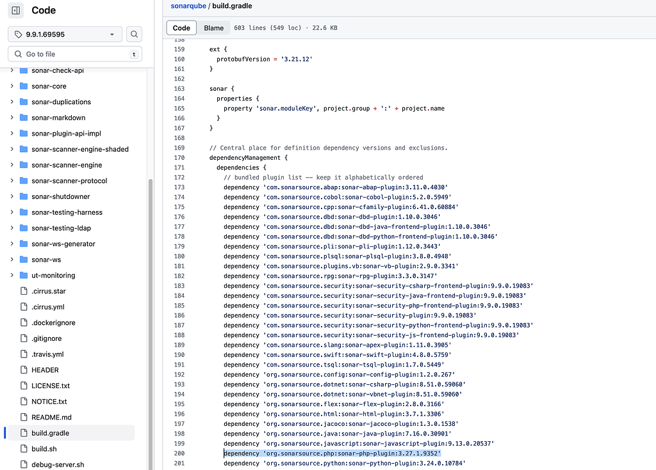Open the 9.9.1.69595 tag dropdown

[x=65, y=35]
